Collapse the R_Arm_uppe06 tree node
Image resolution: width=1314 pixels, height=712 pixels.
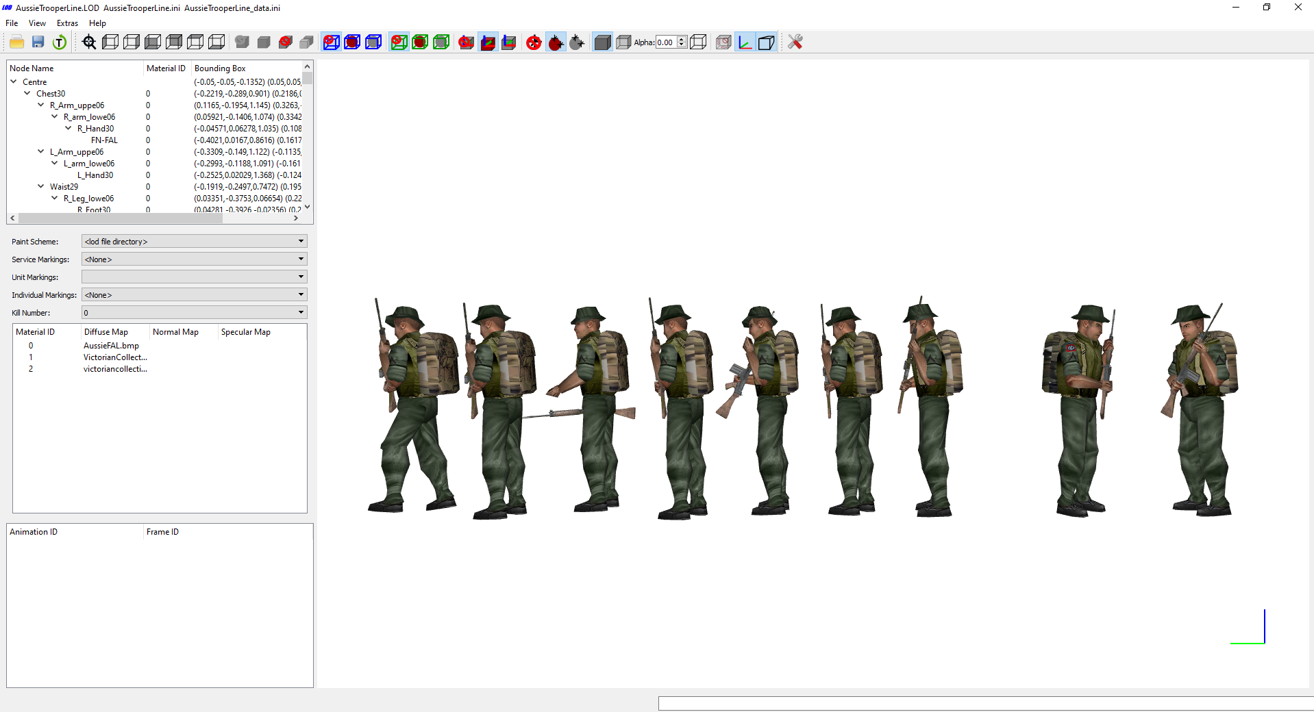[x=40, y=105]
